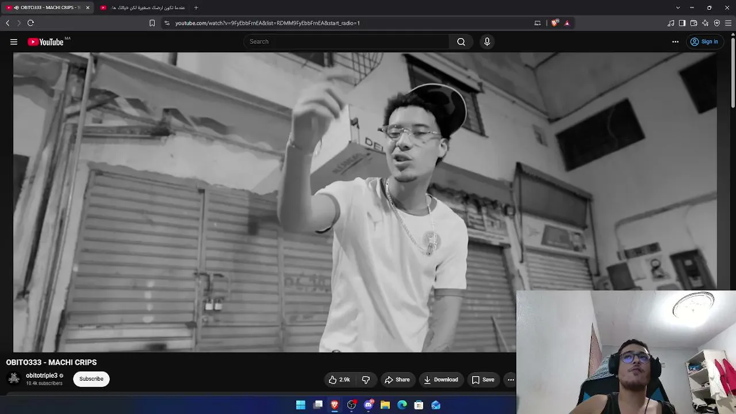736x414 pixels.
Task: Go back in browser history
Action: click(7, 23)
